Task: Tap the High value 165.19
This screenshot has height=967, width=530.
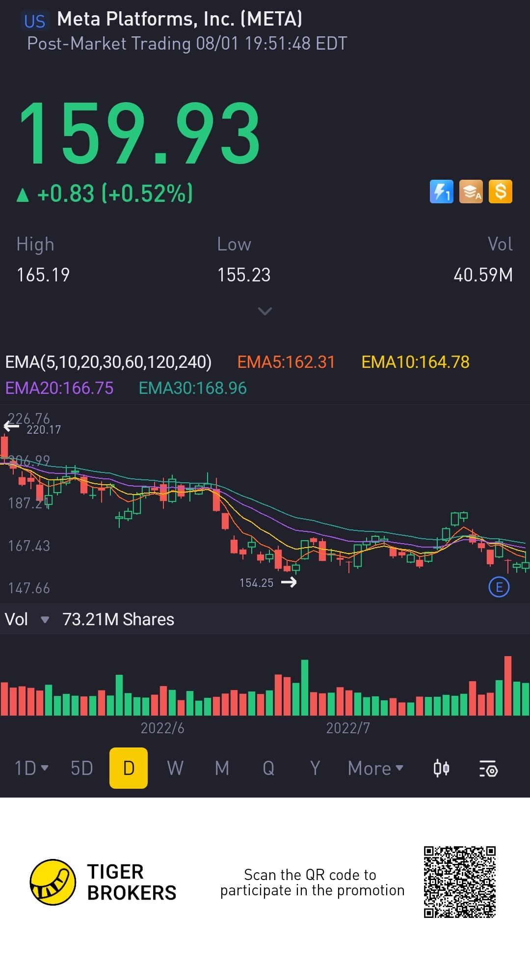Action: [43, 275]
